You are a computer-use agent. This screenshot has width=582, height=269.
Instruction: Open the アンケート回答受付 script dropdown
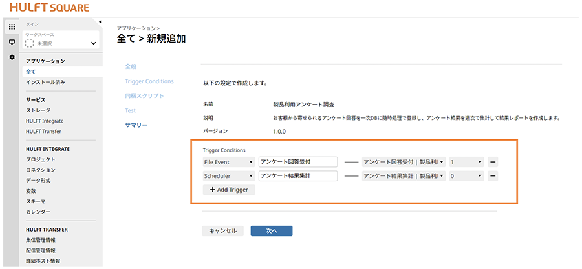pos(404,162)
